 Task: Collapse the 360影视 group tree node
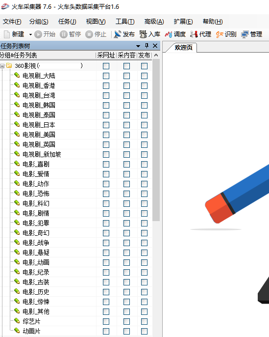2,66
